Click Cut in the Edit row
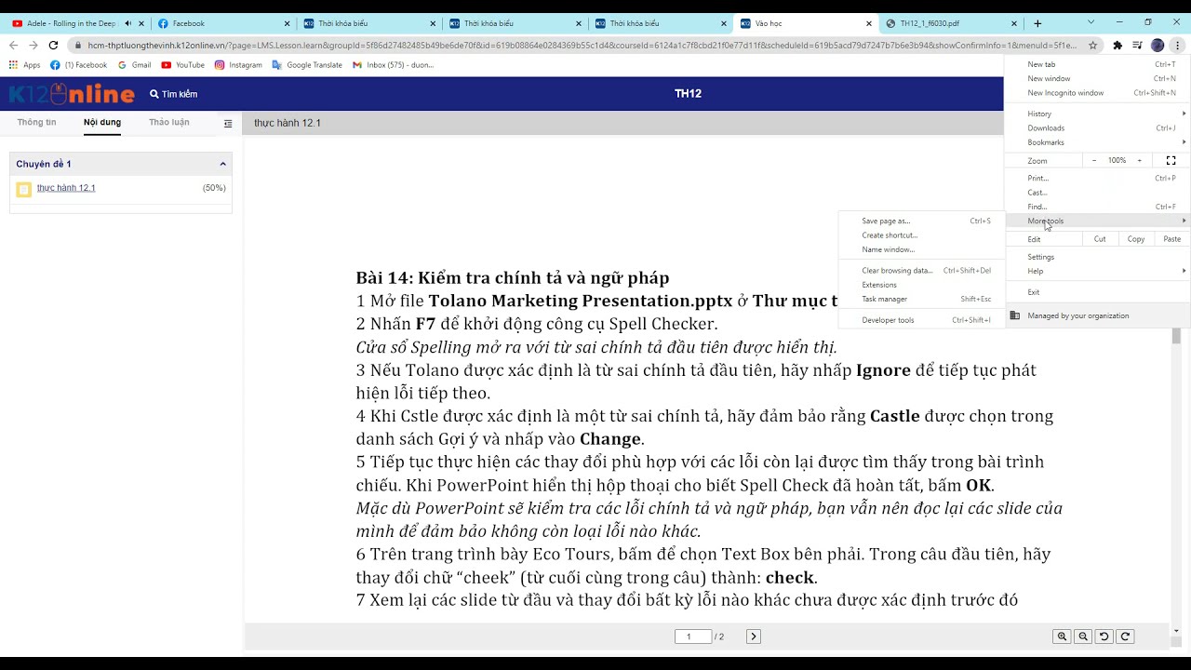Screen dimensions: 1191x670 pos(1100,239)
